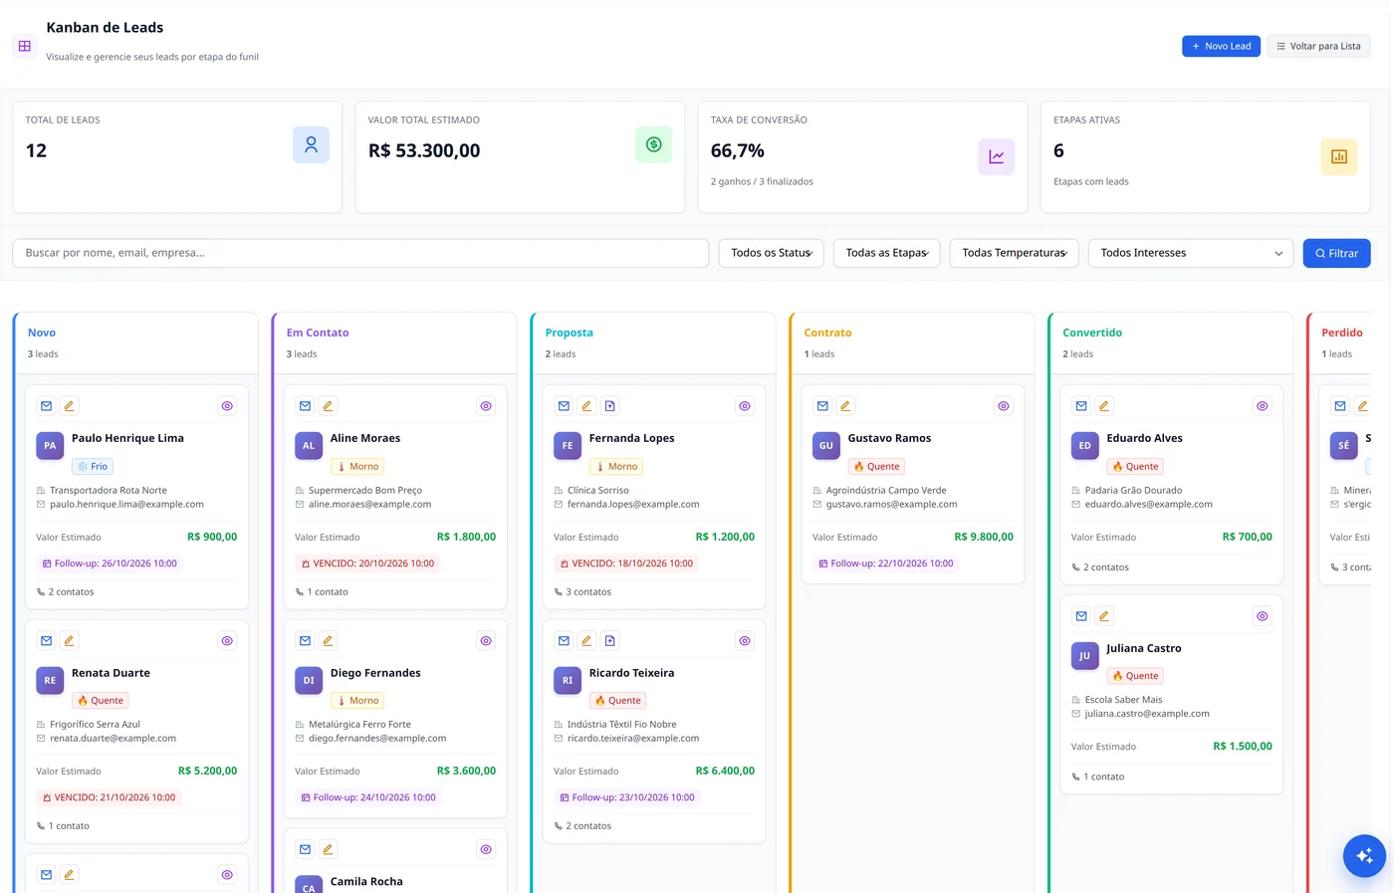The width and height of the screenshot is (1394, 893).
Task: Click the Quente tag on Gustavo Ramos card
Action: tap(876, 466)
